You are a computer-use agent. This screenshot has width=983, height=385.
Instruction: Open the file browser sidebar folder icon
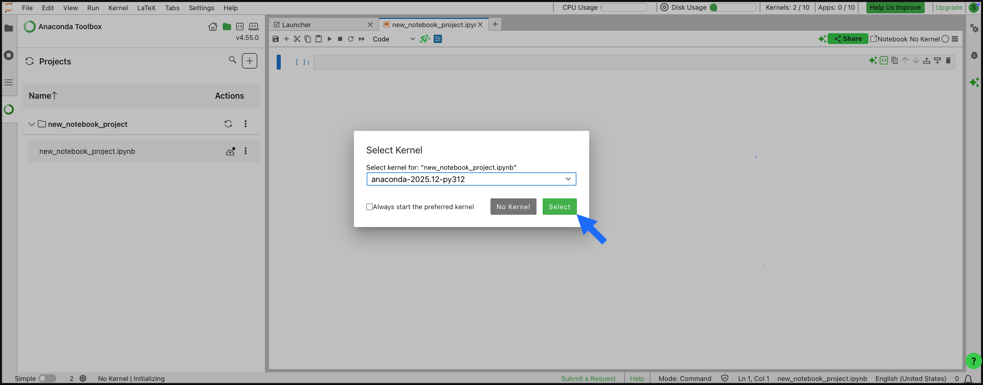[9, 28]
